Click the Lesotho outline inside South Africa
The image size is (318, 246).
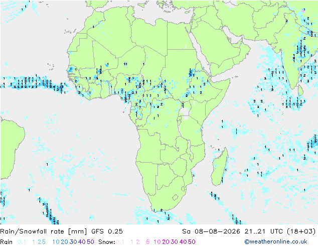point(175,197)
